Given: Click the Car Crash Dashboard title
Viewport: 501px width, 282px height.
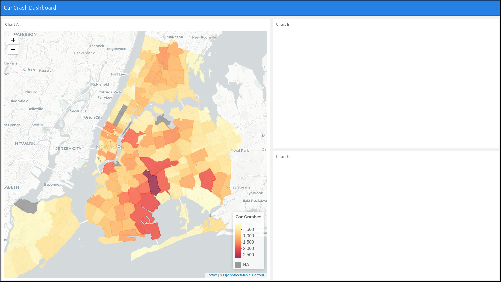Looking at the screenshot, I should [30, 8].
